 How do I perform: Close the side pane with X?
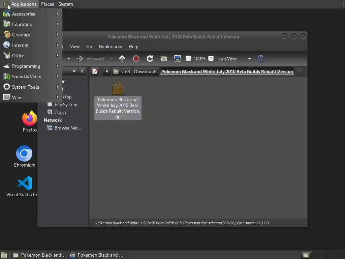82,71
